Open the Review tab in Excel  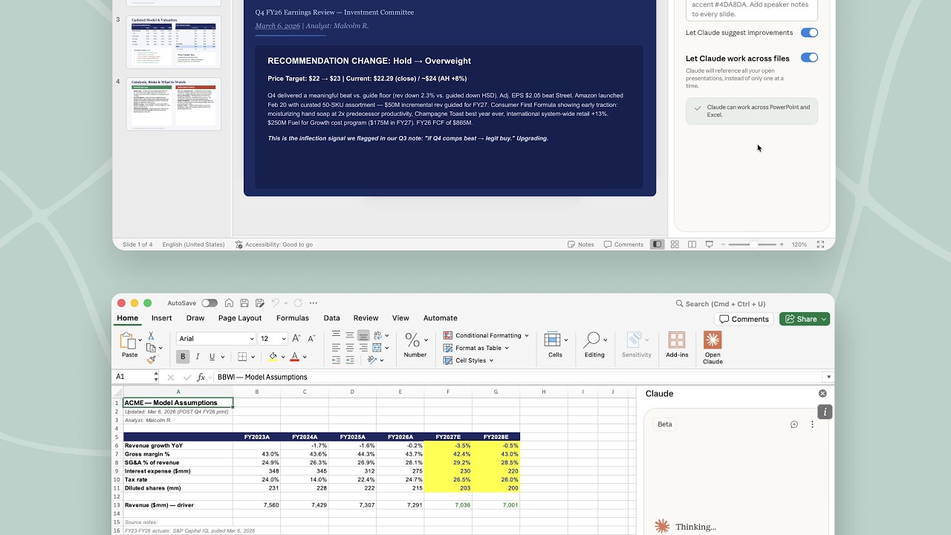[366, 318]
